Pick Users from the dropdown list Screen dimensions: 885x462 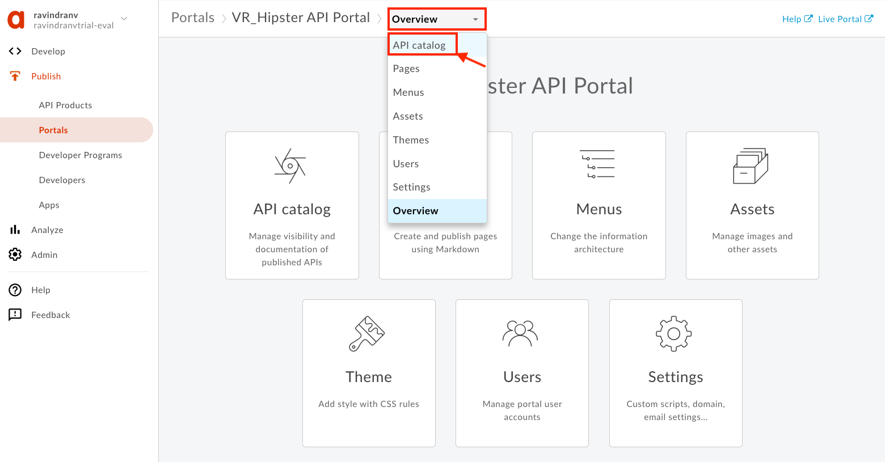click(x=437, y=164)
